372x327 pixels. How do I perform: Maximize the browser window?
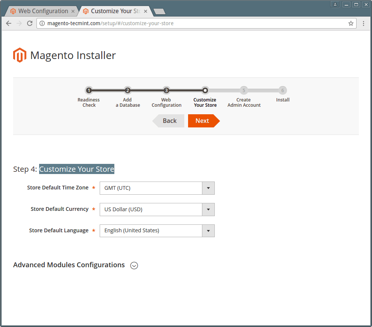[x=356, y=4]
